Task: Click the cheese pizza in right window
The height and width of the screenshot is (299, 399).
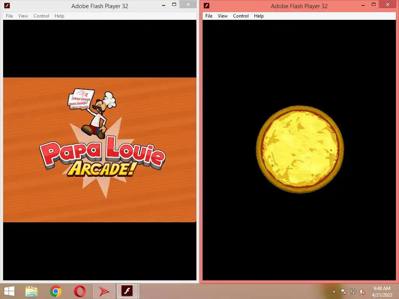Action: 300,149
